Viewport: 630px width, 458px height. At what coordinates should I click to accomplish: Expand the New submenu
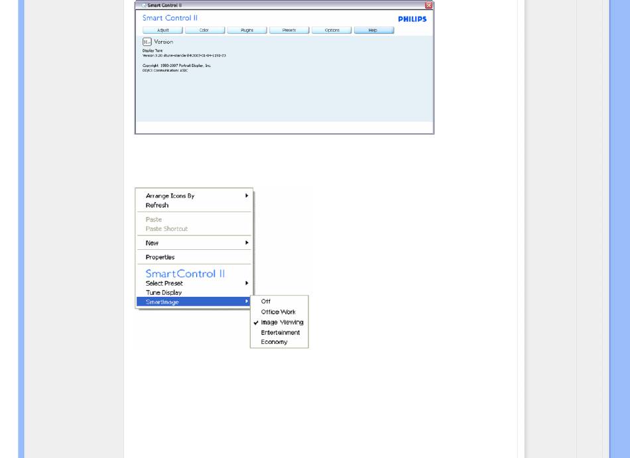coord(194,243)
